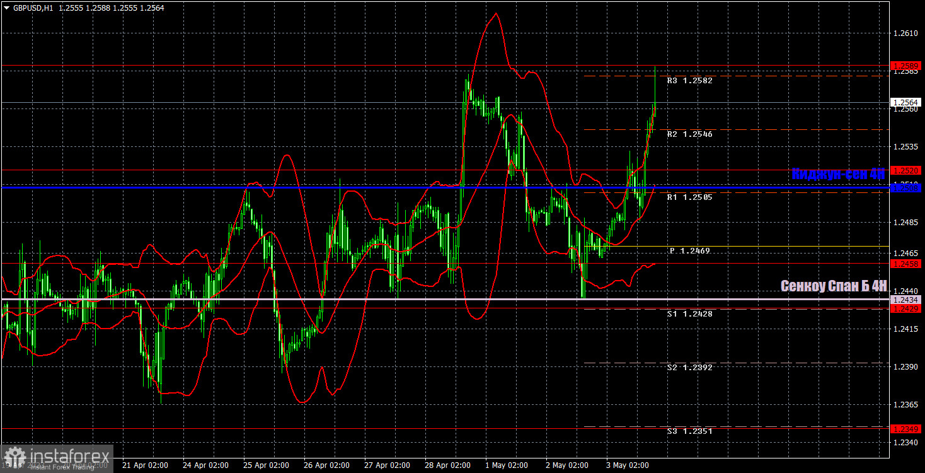Click the 1.2365 price axis value
Image resolution: width=925 pixels, height=473 pixels.
(905, 405)
